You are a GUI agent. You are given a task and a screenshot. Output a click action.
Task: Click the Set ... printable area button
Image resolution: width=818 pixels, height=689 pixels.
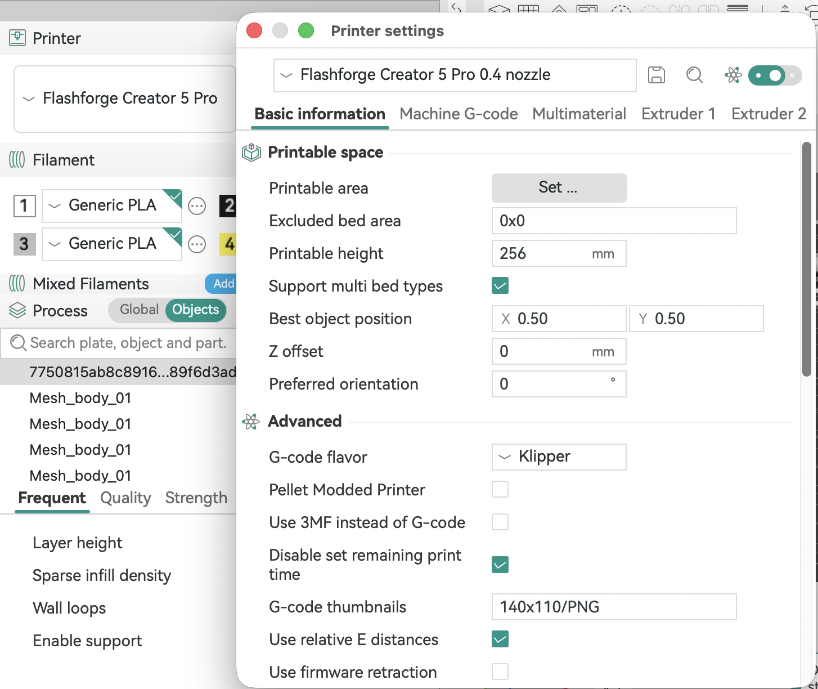point(559,187)
